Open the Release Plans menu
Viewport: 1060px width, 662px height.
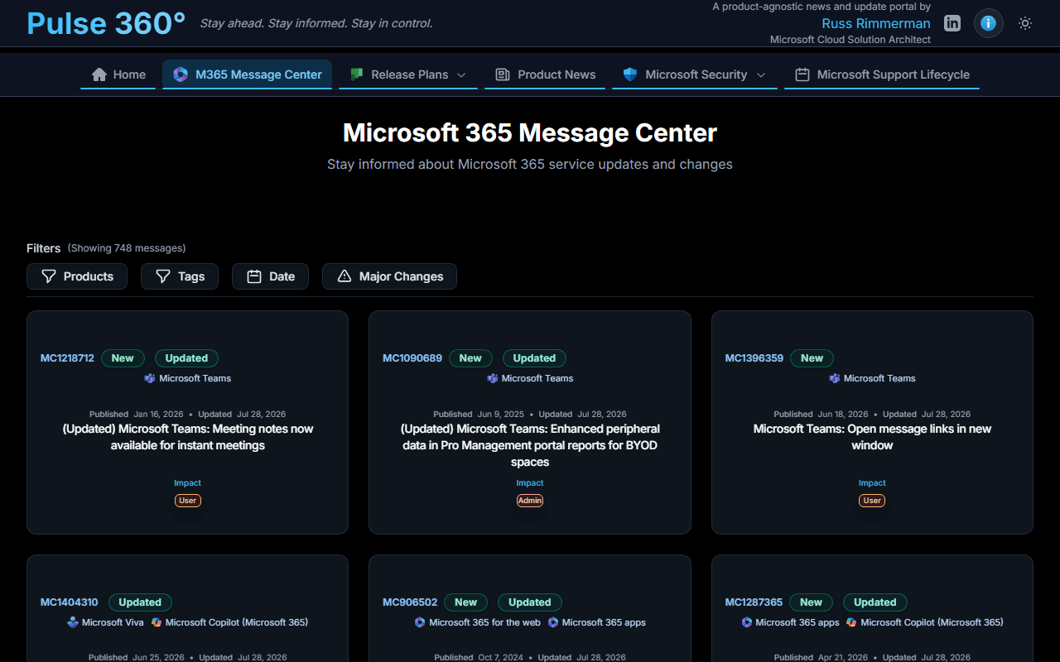pyautogui.click(x=408, y=74)
